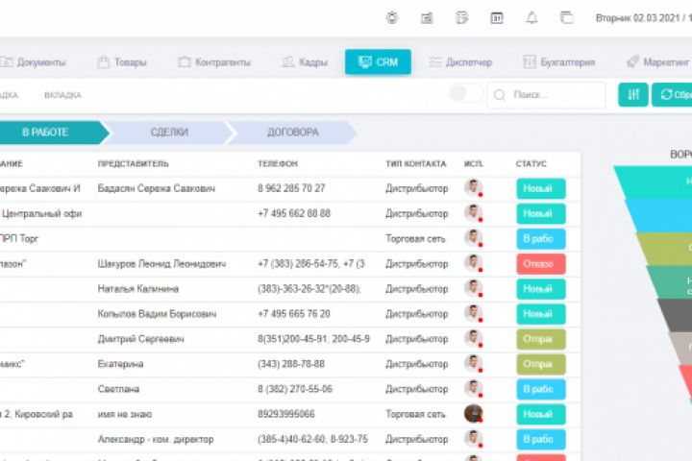The width and height of the screenshot is (692, 461).
Task: Click Торговая сеть in ПРП Торг row
Action: click(x=416, y=238)
